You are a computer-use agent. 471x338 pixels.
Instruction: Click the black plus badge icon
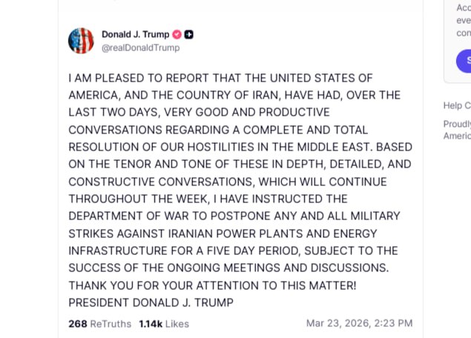189,34
